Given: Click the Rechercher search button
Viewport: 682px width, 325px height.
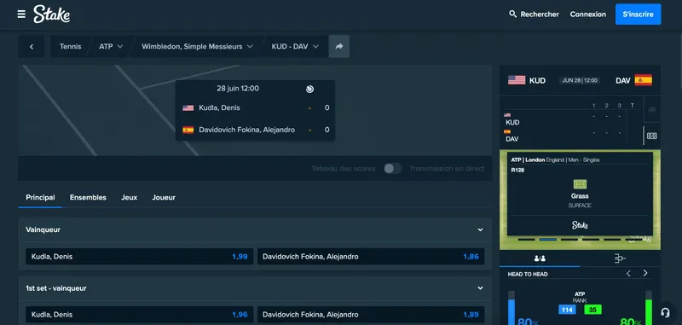Looking at the screenshot, I should (534, 15).
